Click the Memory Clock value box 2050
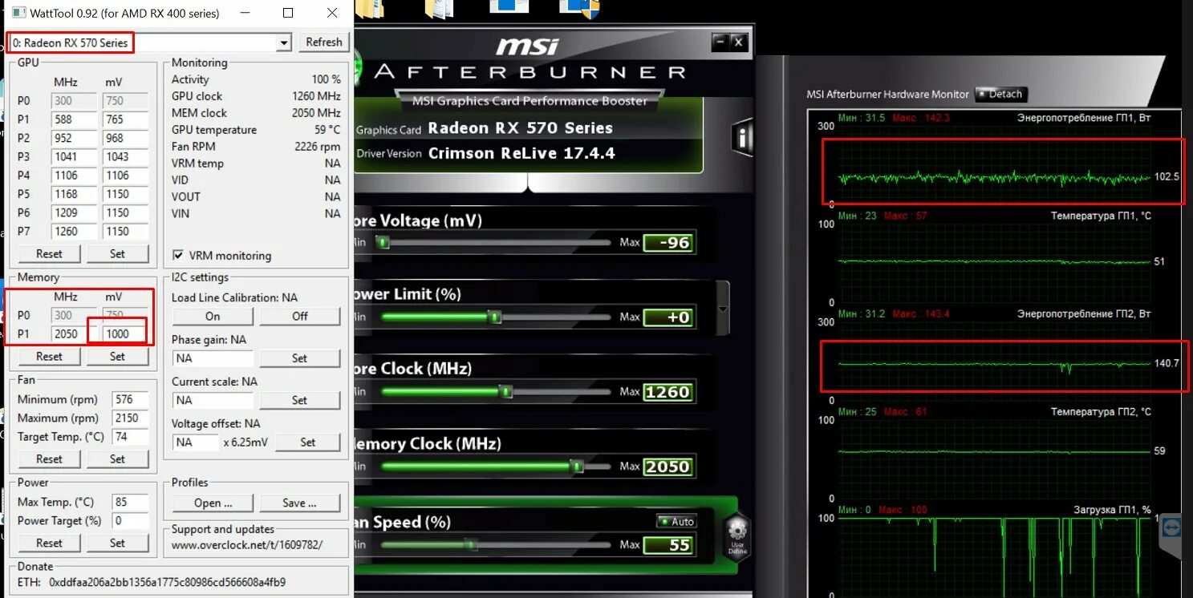 pos(668,467)
